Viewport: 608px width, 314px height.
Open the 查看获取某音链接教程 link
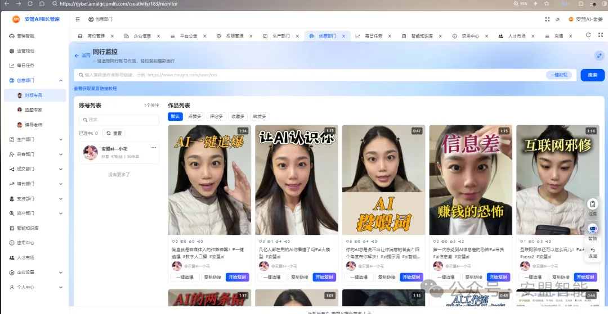pyautogui.click(x=95, y=88)
